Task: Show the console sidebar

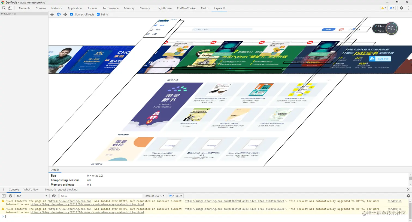Action: [4, 196]
